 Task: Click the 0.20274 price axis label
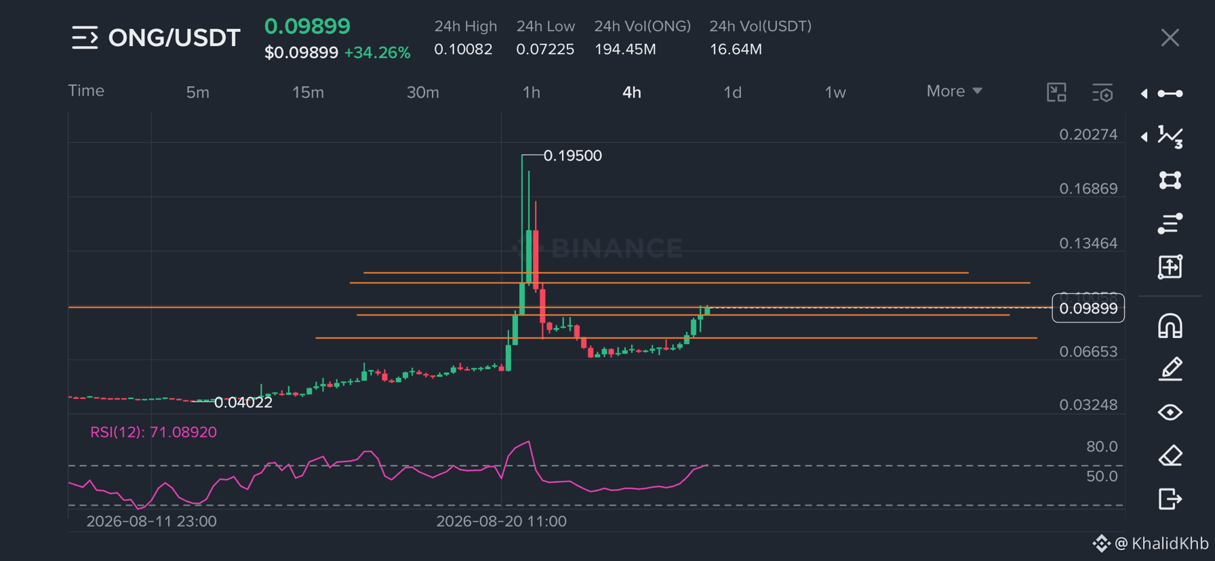point(1088,134)
